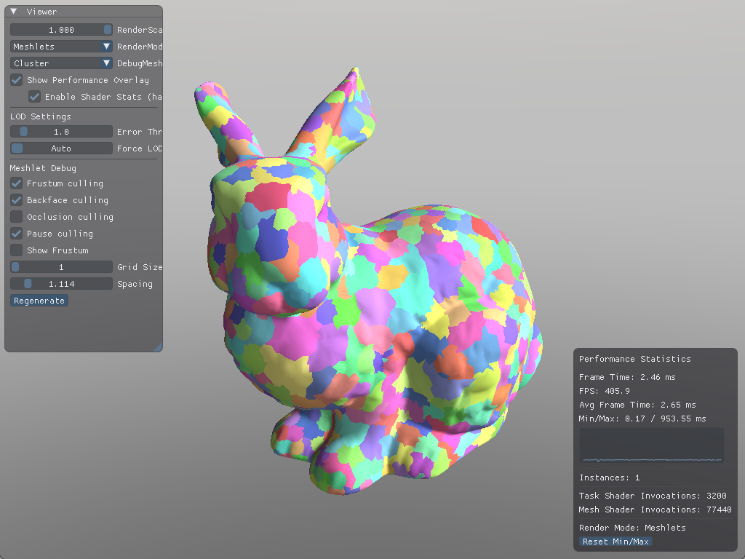
Task: Click the Viewer panel resize grip corner
Action: [x=158, y=347]
